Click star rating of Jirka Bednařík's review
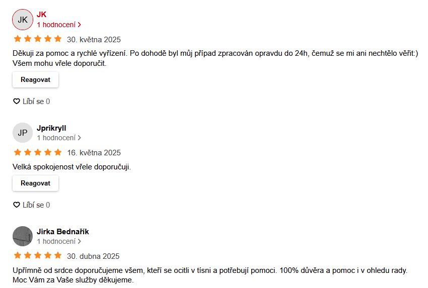 [38, 255]
